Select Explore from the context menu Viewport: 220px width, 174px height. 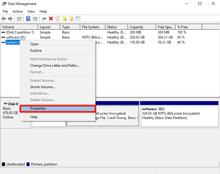coord(36,51)
